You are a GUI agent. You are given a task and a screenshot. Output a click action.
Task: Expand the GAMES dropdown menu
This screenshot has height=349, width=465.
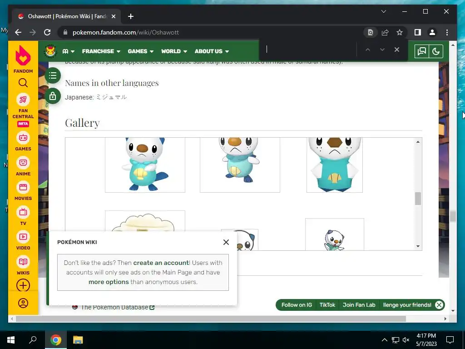click(x=141, y=51)
